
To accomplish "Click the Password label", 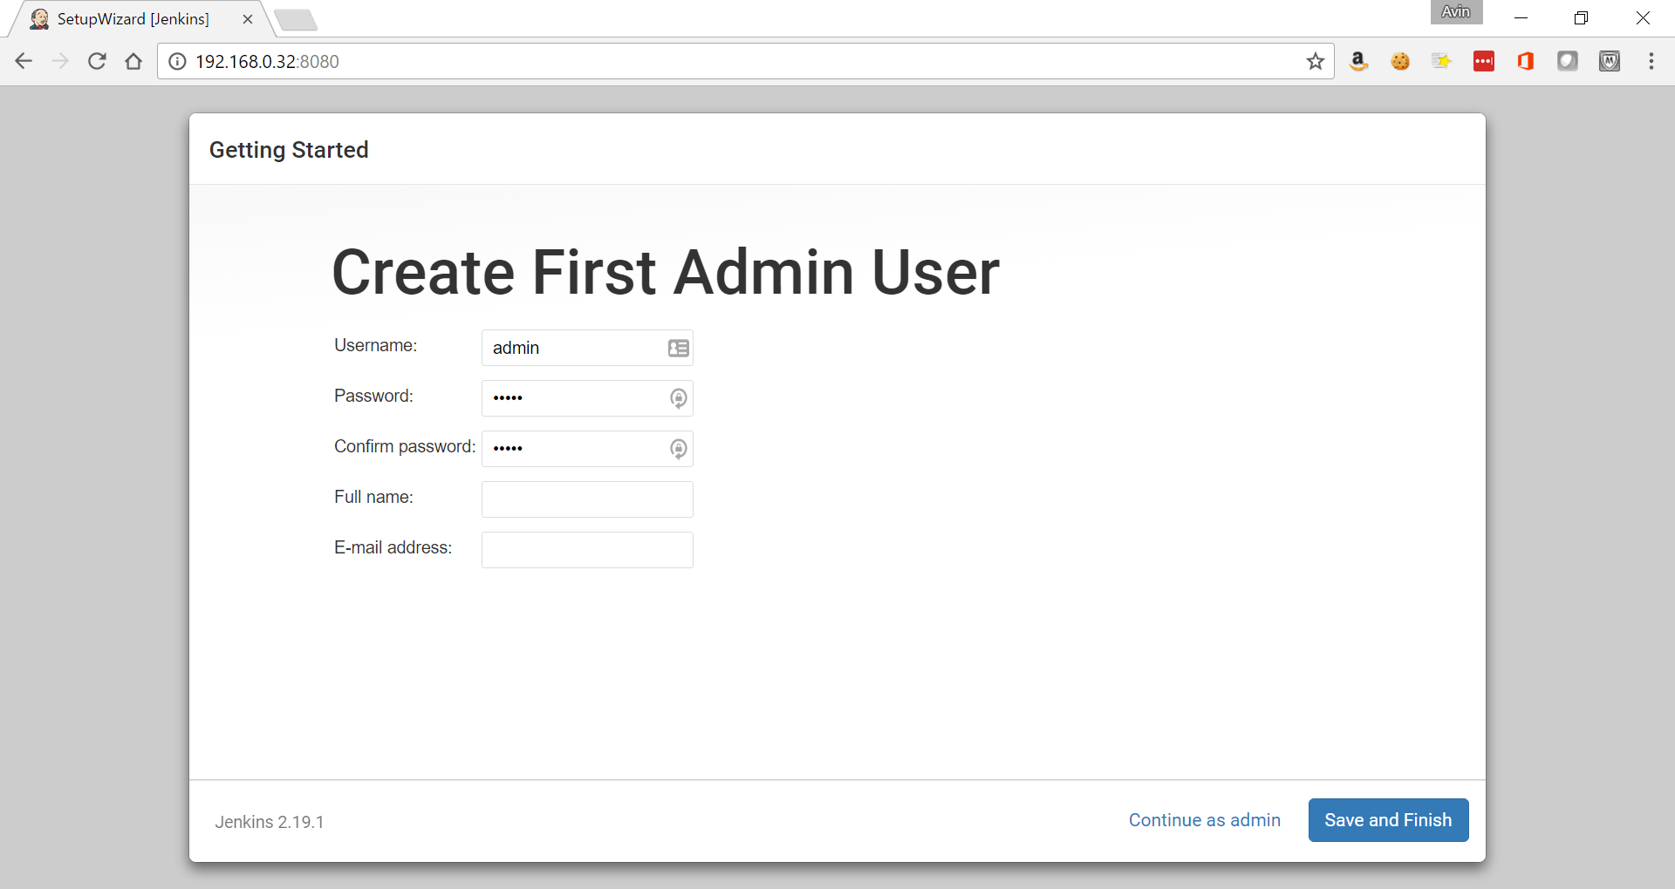I will [373, 396].
